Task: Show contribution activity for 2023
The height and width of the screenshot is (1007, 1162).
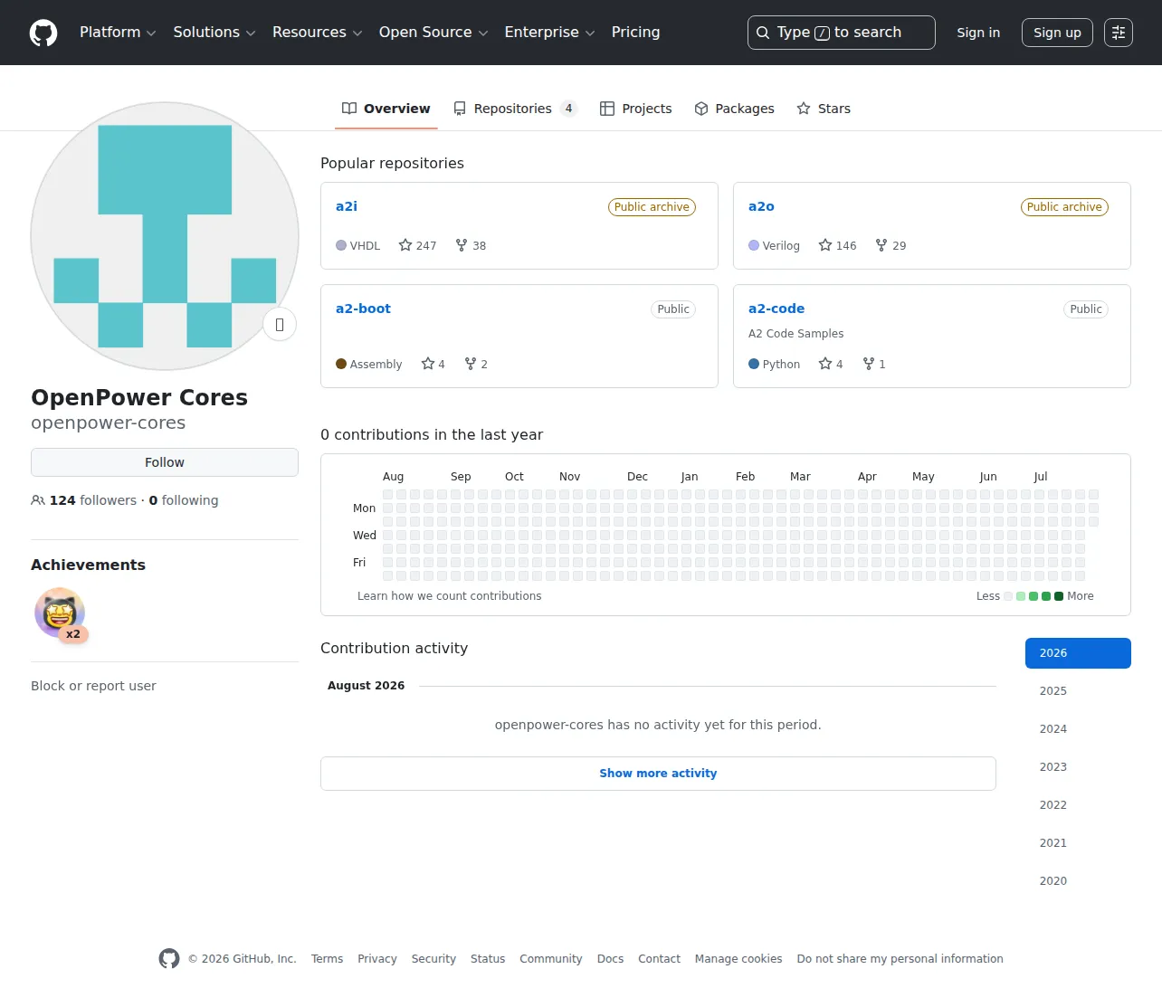Action: pyautogui.click(x=1078, y=767)
